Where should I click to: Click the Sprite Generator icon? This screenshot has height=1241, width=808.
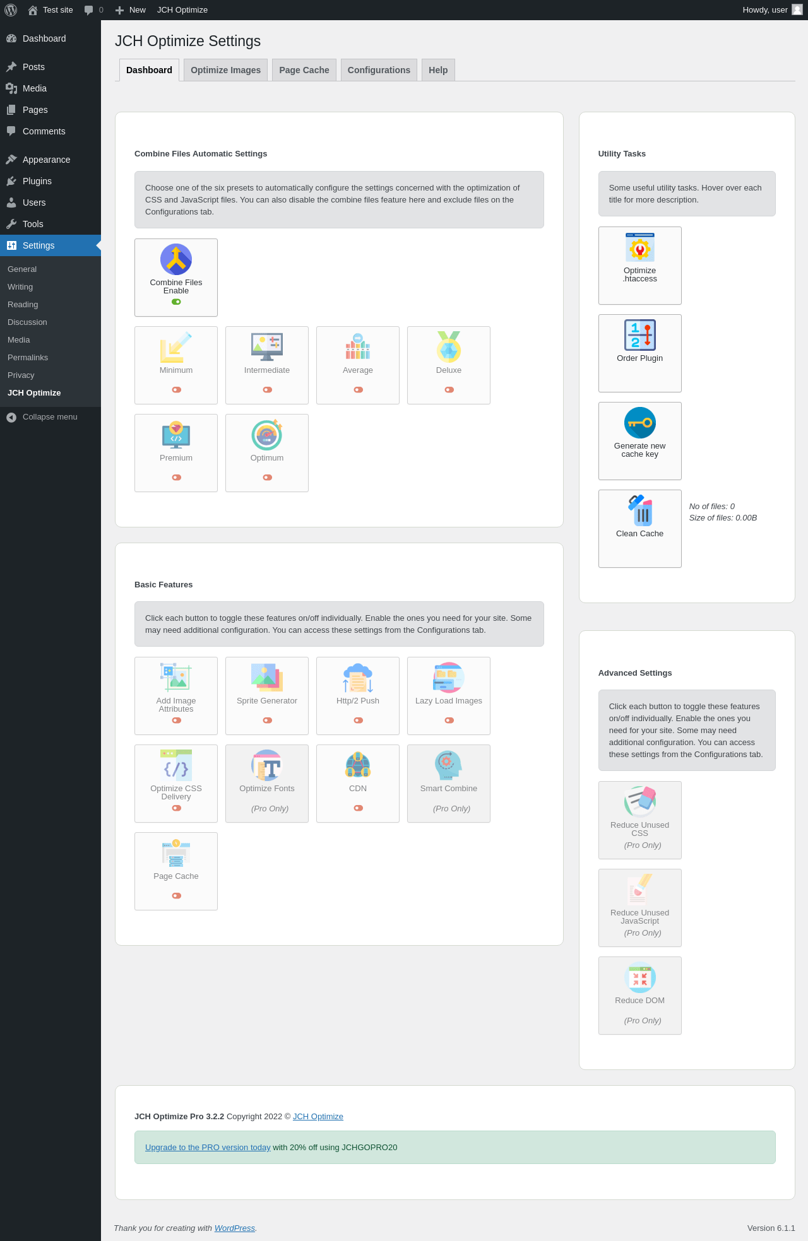[267, 678]
